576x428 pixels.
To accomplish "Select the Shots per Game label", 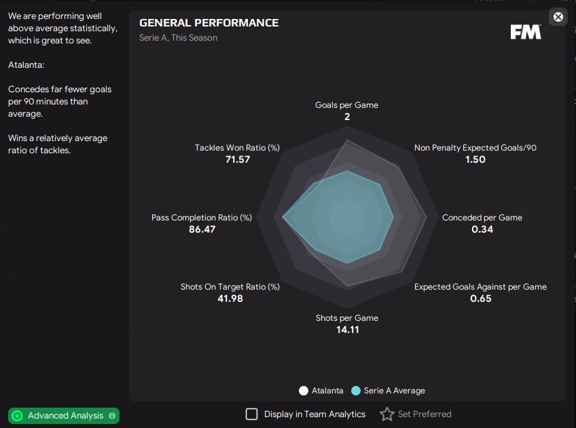I will 347,318.
